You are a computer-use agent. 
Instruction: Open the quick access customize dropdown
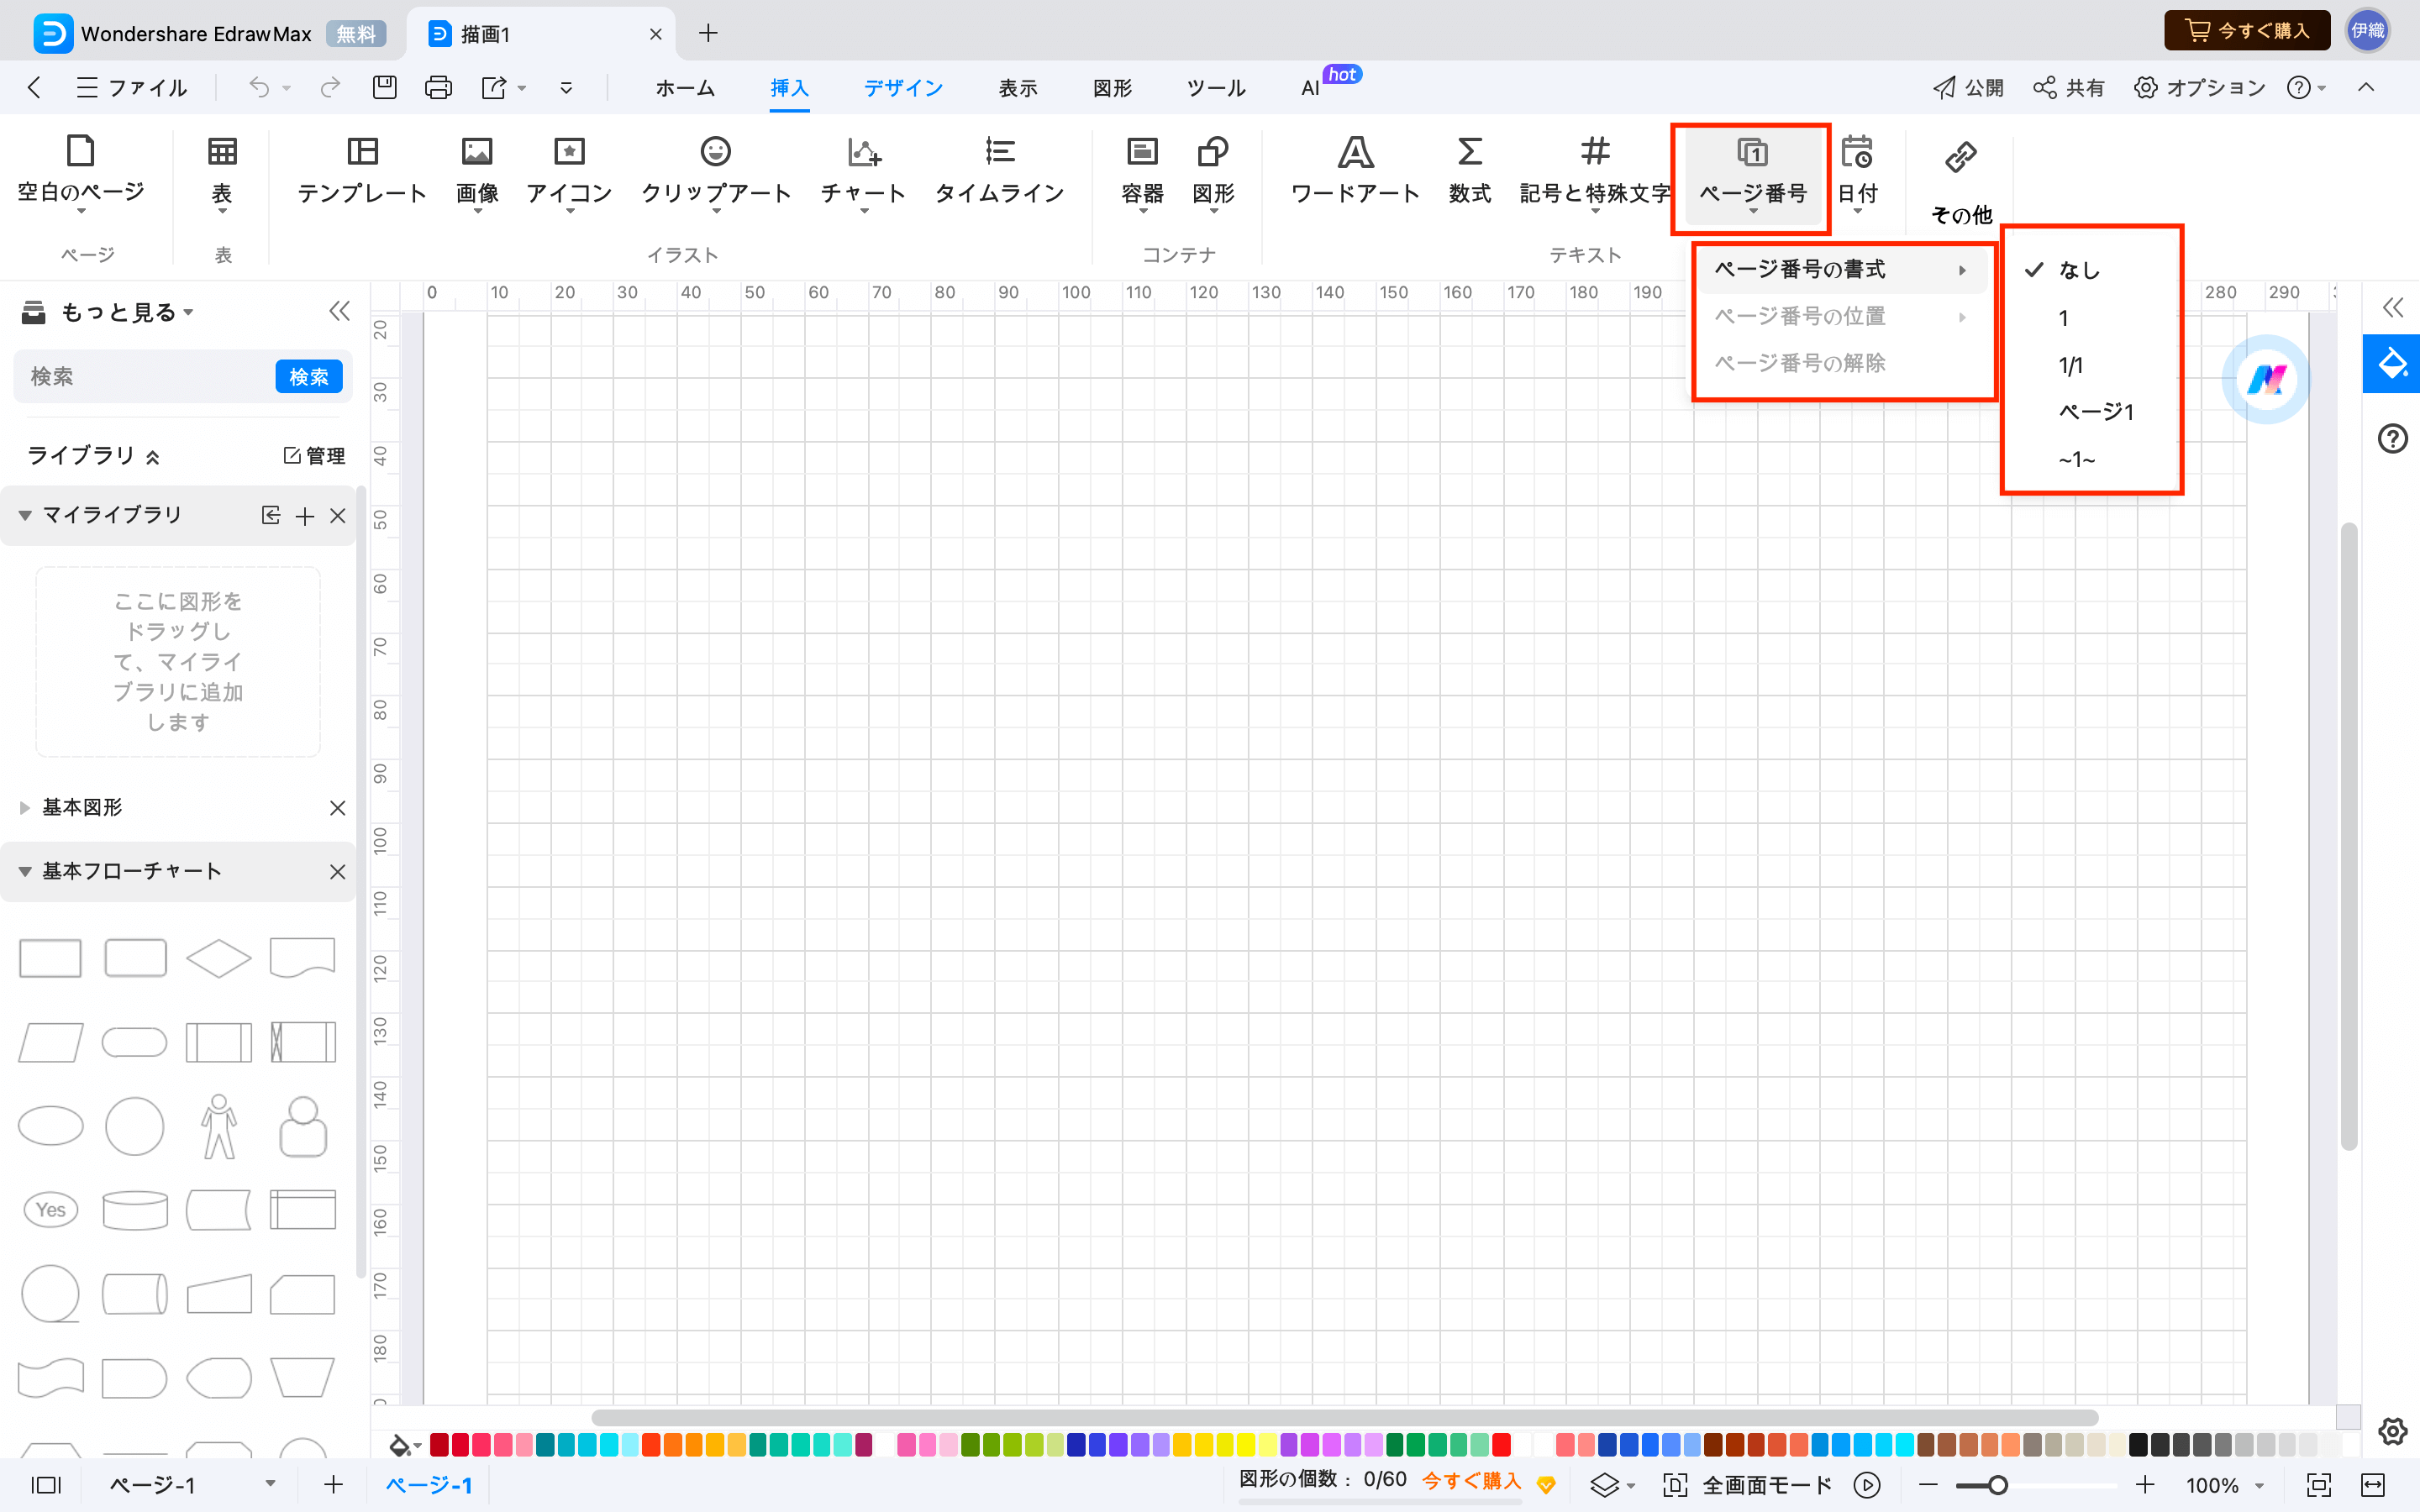[566, 88]
